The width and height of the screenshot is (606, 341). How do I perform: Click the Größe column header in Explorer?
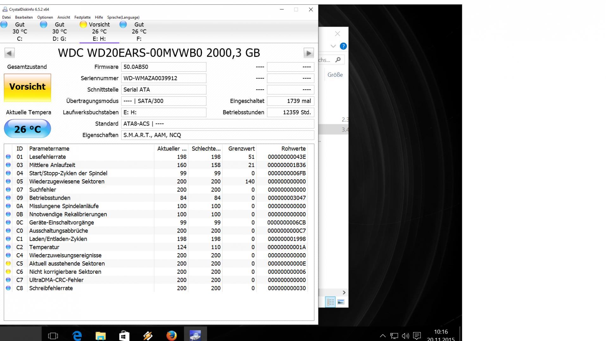[x=335, y=75]
